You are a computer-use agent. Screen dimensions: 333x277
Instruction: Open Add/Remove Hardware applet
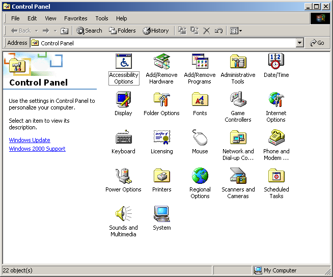click(x=162, y=62)
